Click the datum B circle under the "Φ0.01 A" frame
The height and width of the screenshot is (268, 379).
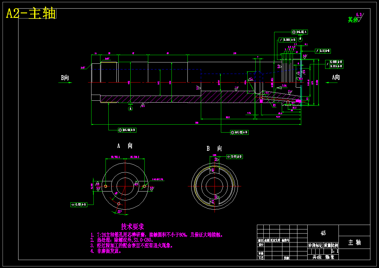click(300, 40)
